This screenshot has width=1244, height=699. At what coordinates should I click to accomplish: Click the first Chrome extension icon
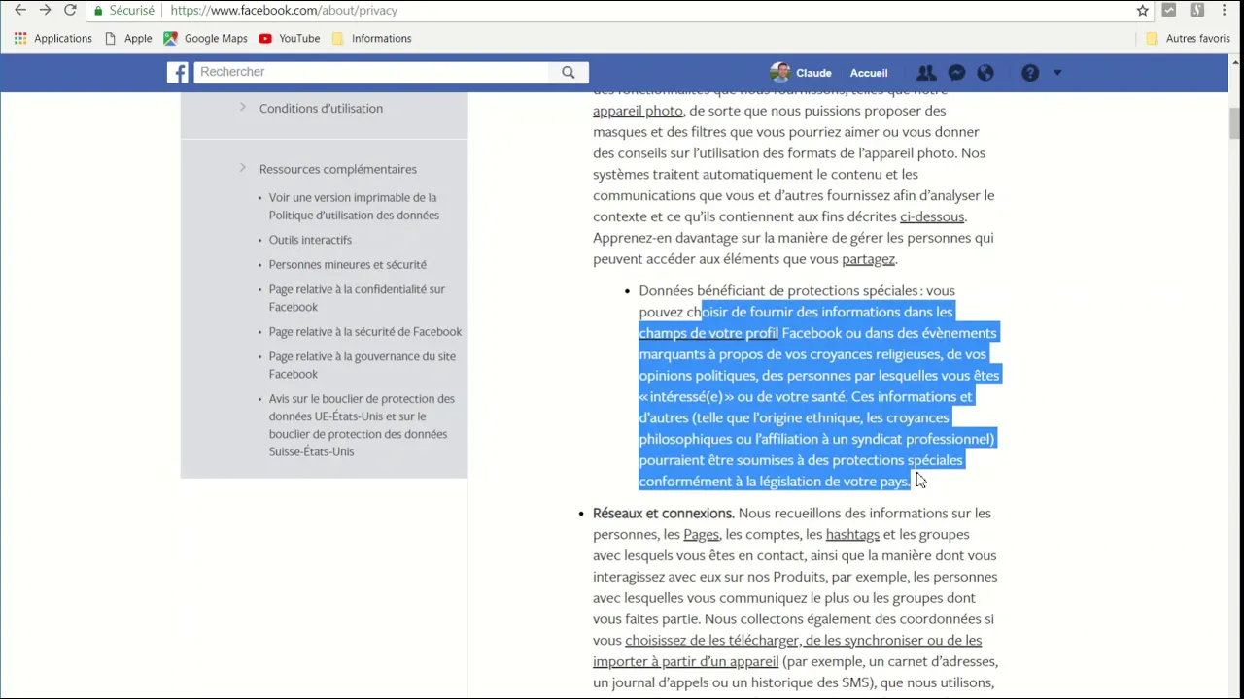tap(1169, 10)
